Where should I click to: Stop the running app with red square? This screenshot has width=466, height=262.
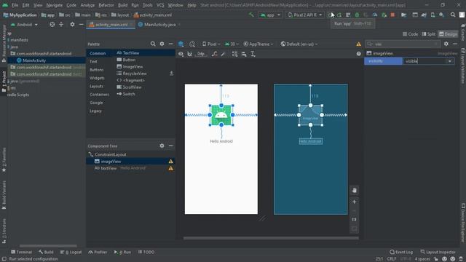click(392, 15)
